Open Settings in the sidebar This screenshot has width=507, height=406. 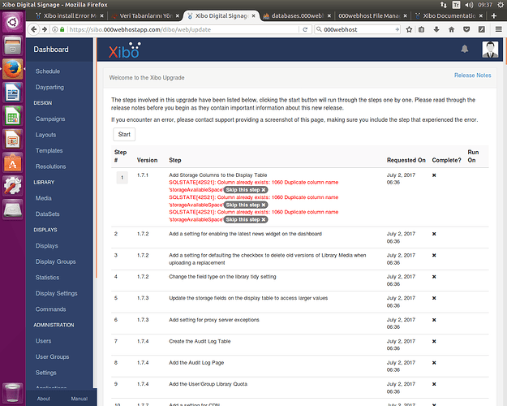(46, 373)
